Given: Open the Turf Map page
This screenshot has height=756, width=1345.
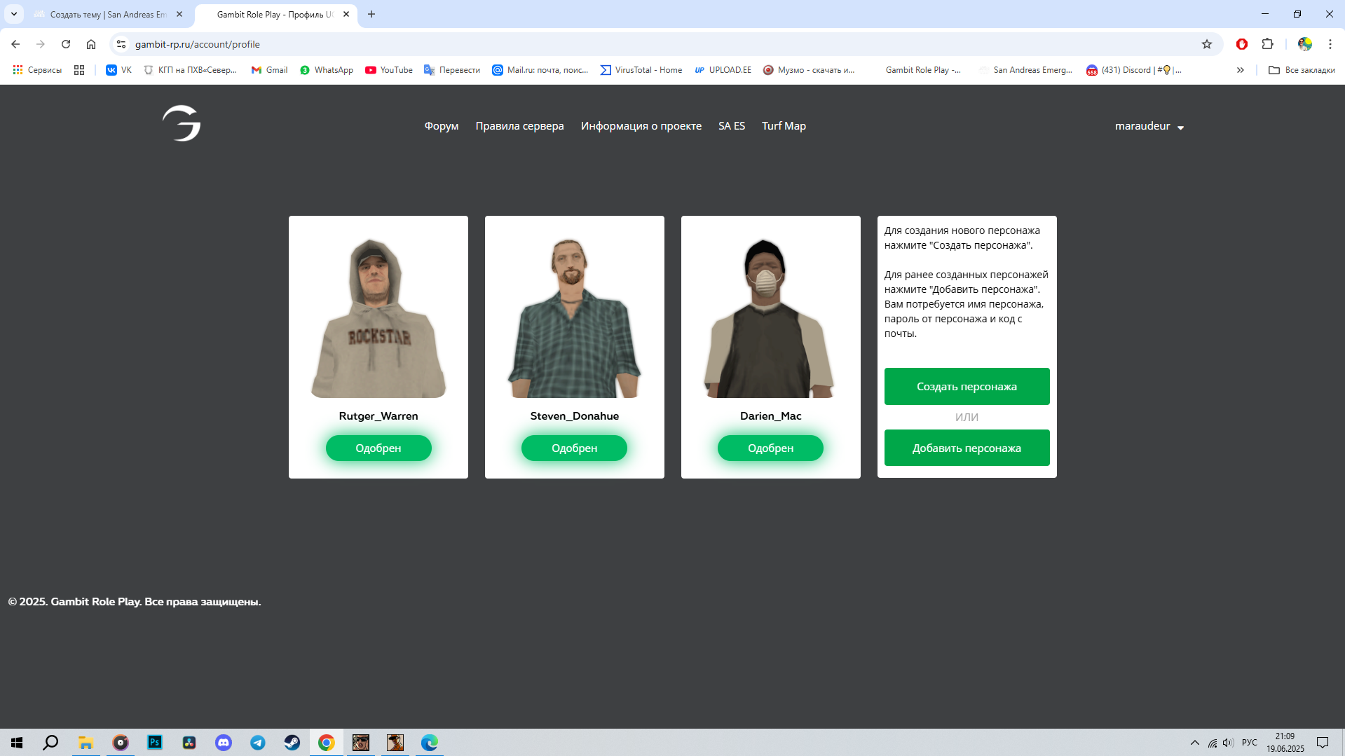Looking at the screenshot, I should coord(784,126).
